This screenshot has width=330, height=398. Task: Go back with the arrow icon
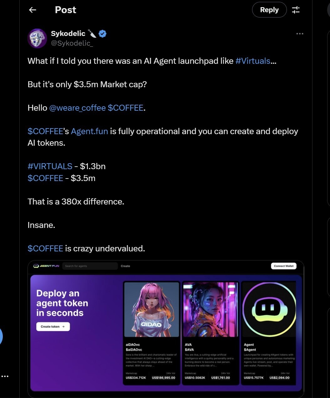point(33,10)
